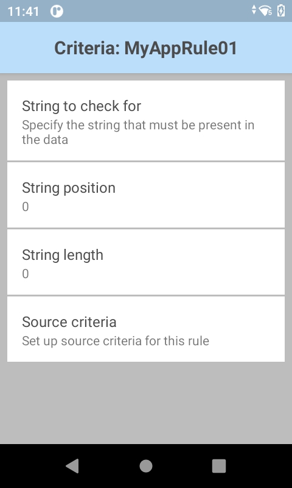Click the 0 value under String position

[x=26, y=207]
